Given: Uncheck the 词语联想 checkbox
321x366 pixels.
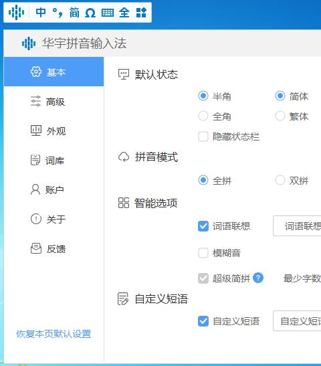Looking at the screenshot, I should click(x=203, y=226).
